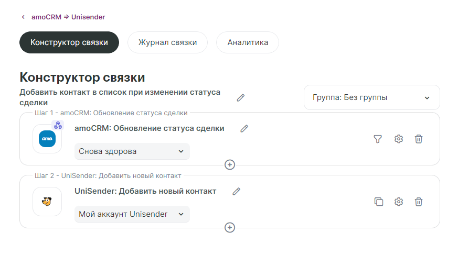Switch to the Конструктор связки tab

[x=69, y=42]
